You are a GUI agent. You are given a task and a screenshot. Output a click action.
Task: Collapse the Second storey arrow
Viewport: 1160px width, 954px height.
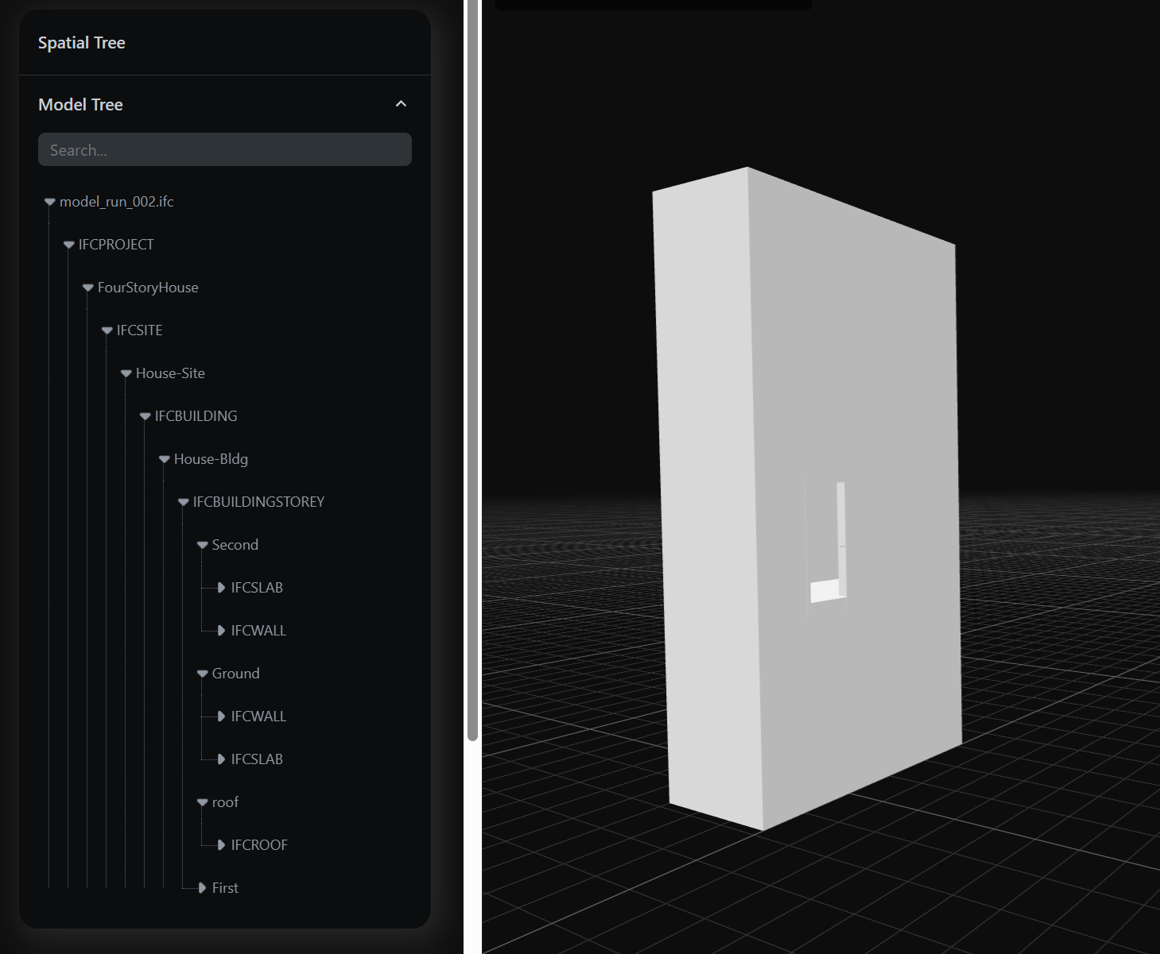pyautogui.click(x=203, y=546)
